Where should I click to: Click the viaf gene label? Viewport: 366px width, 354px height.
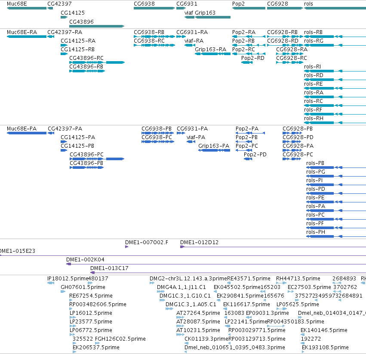189,12
